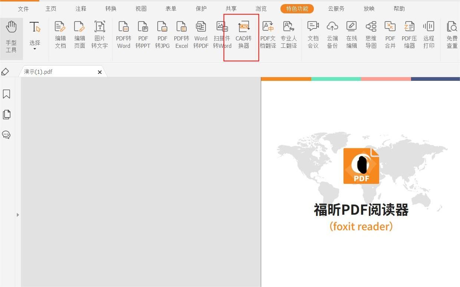Open PDF compressor (PDF压缩器)
Image resolution: width=460 pixels, height=287 pixels.
409,35
